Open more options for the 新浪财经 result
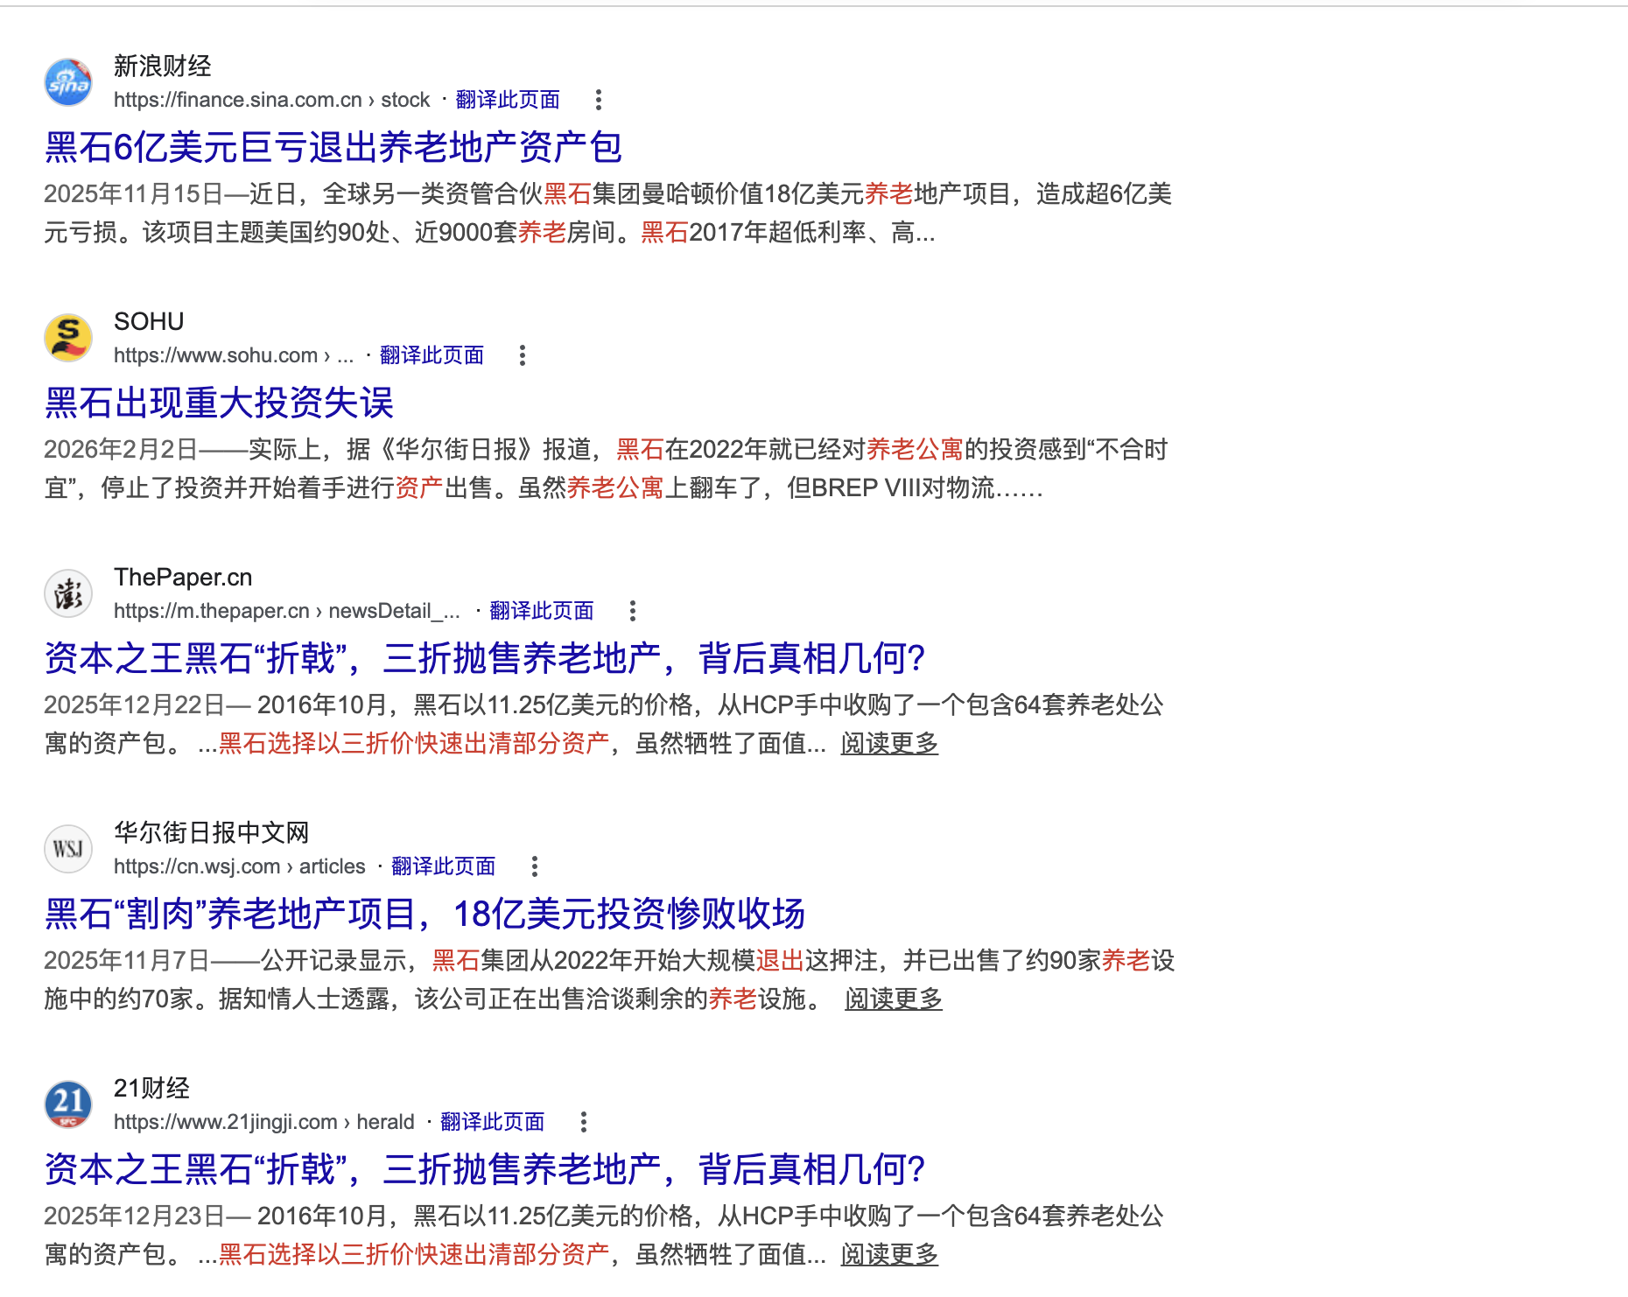This screenshot has width=1628, height=1297. (599, 100)
